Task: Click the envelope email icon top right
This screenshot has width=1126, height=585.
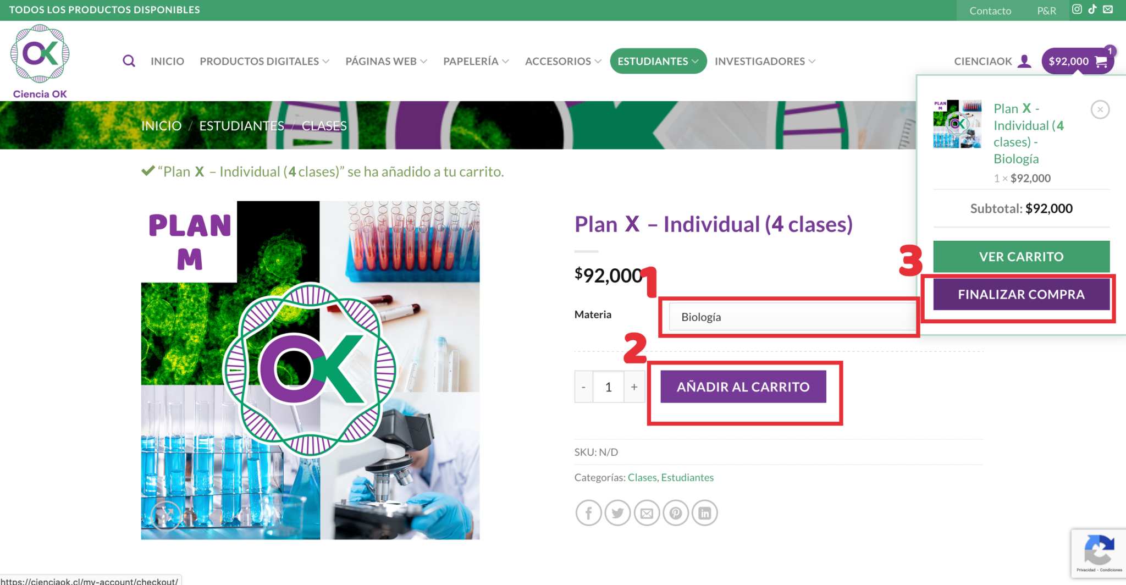Action: pyautogui.click(x=1109, y=9)
